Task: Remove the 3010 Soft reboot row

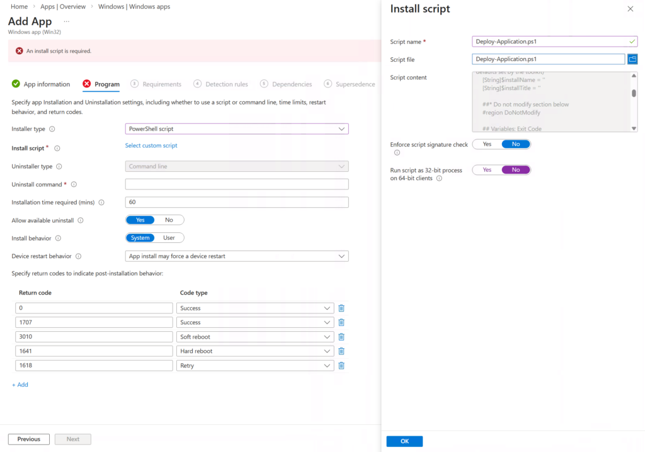Action: [x=341, y=337]
